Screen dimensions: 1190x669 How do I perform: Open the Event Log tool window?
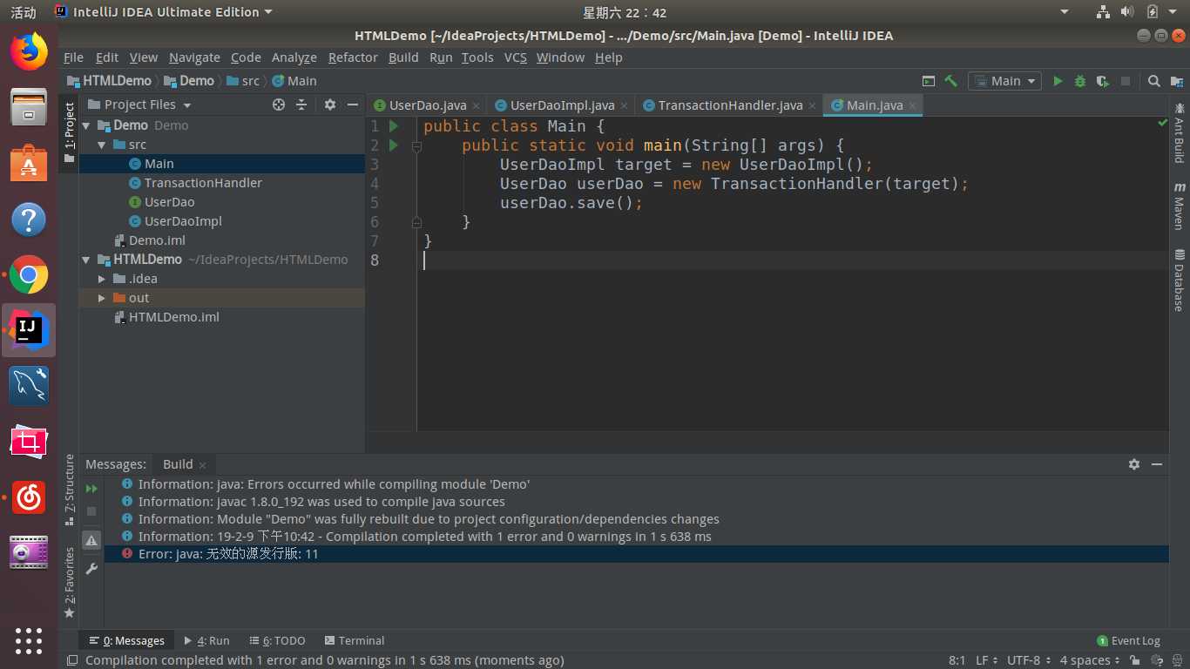click(1129, 641)
